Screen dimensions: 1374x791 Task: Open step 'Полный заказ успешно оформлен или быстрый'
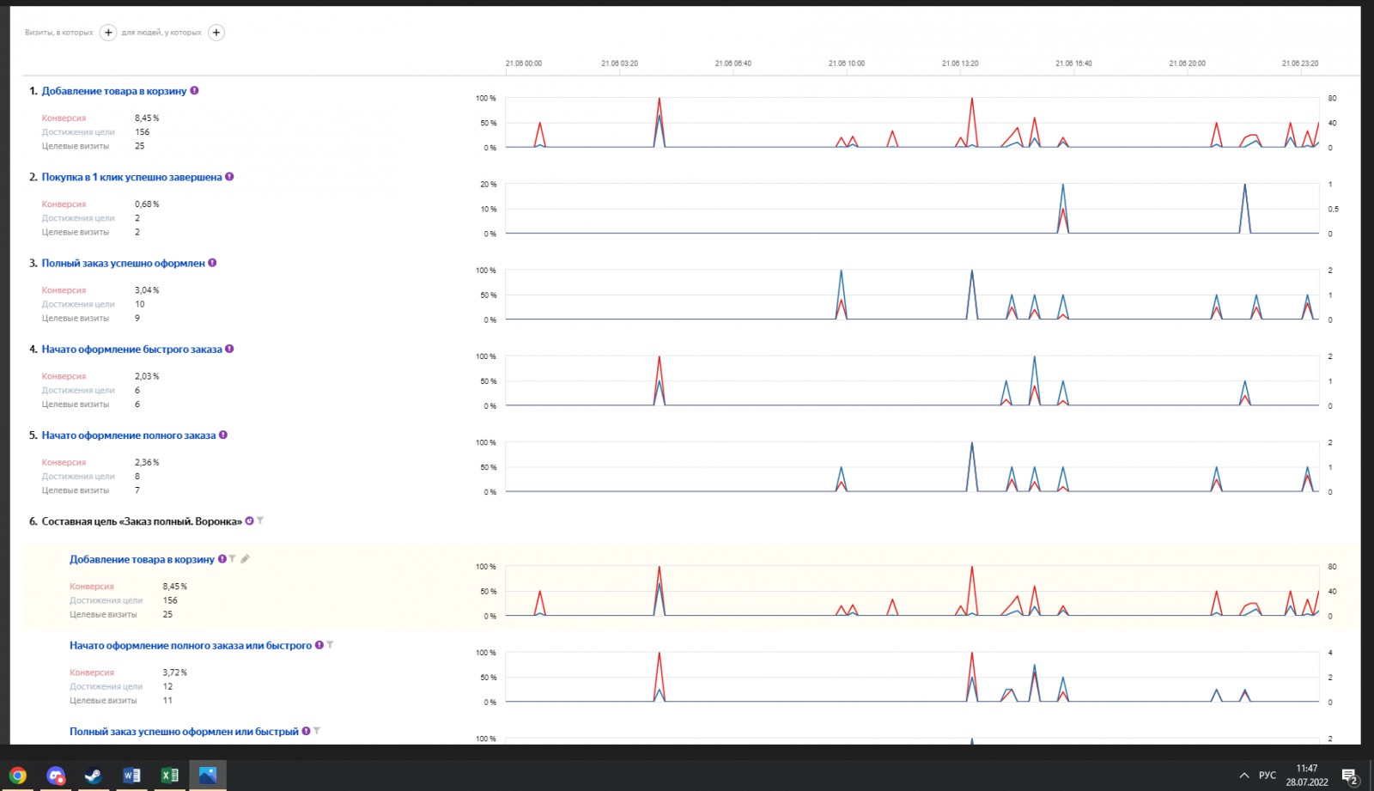[x=184, y=732]
